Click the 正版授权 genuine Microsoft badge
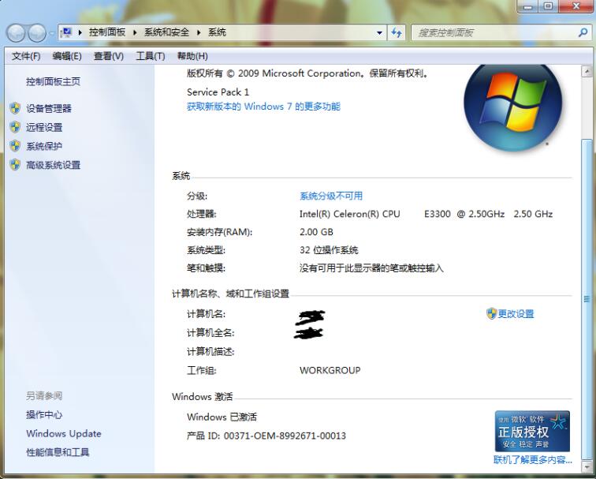Screen dimensions: 596x479 click(532, 431)
